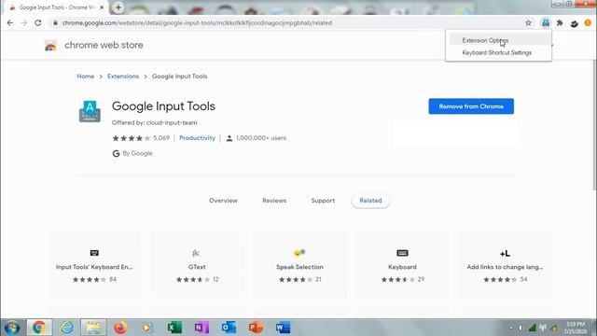Click the 5,069 ratings count
Viewport: 597px width, 336px height.
pos(161,138)
